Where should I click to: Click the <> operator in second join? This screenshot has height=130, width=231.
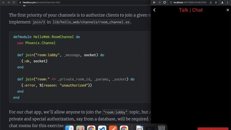pos(54,79)
